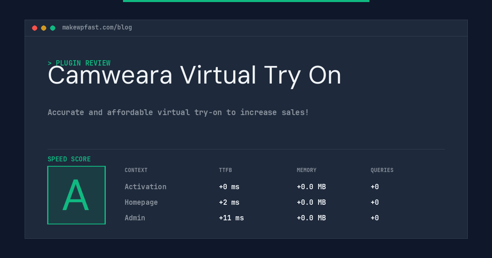Click the Admin memory value +0.0 MB
The height and width of the screenshot is (258, 492).
coord(311,218)
